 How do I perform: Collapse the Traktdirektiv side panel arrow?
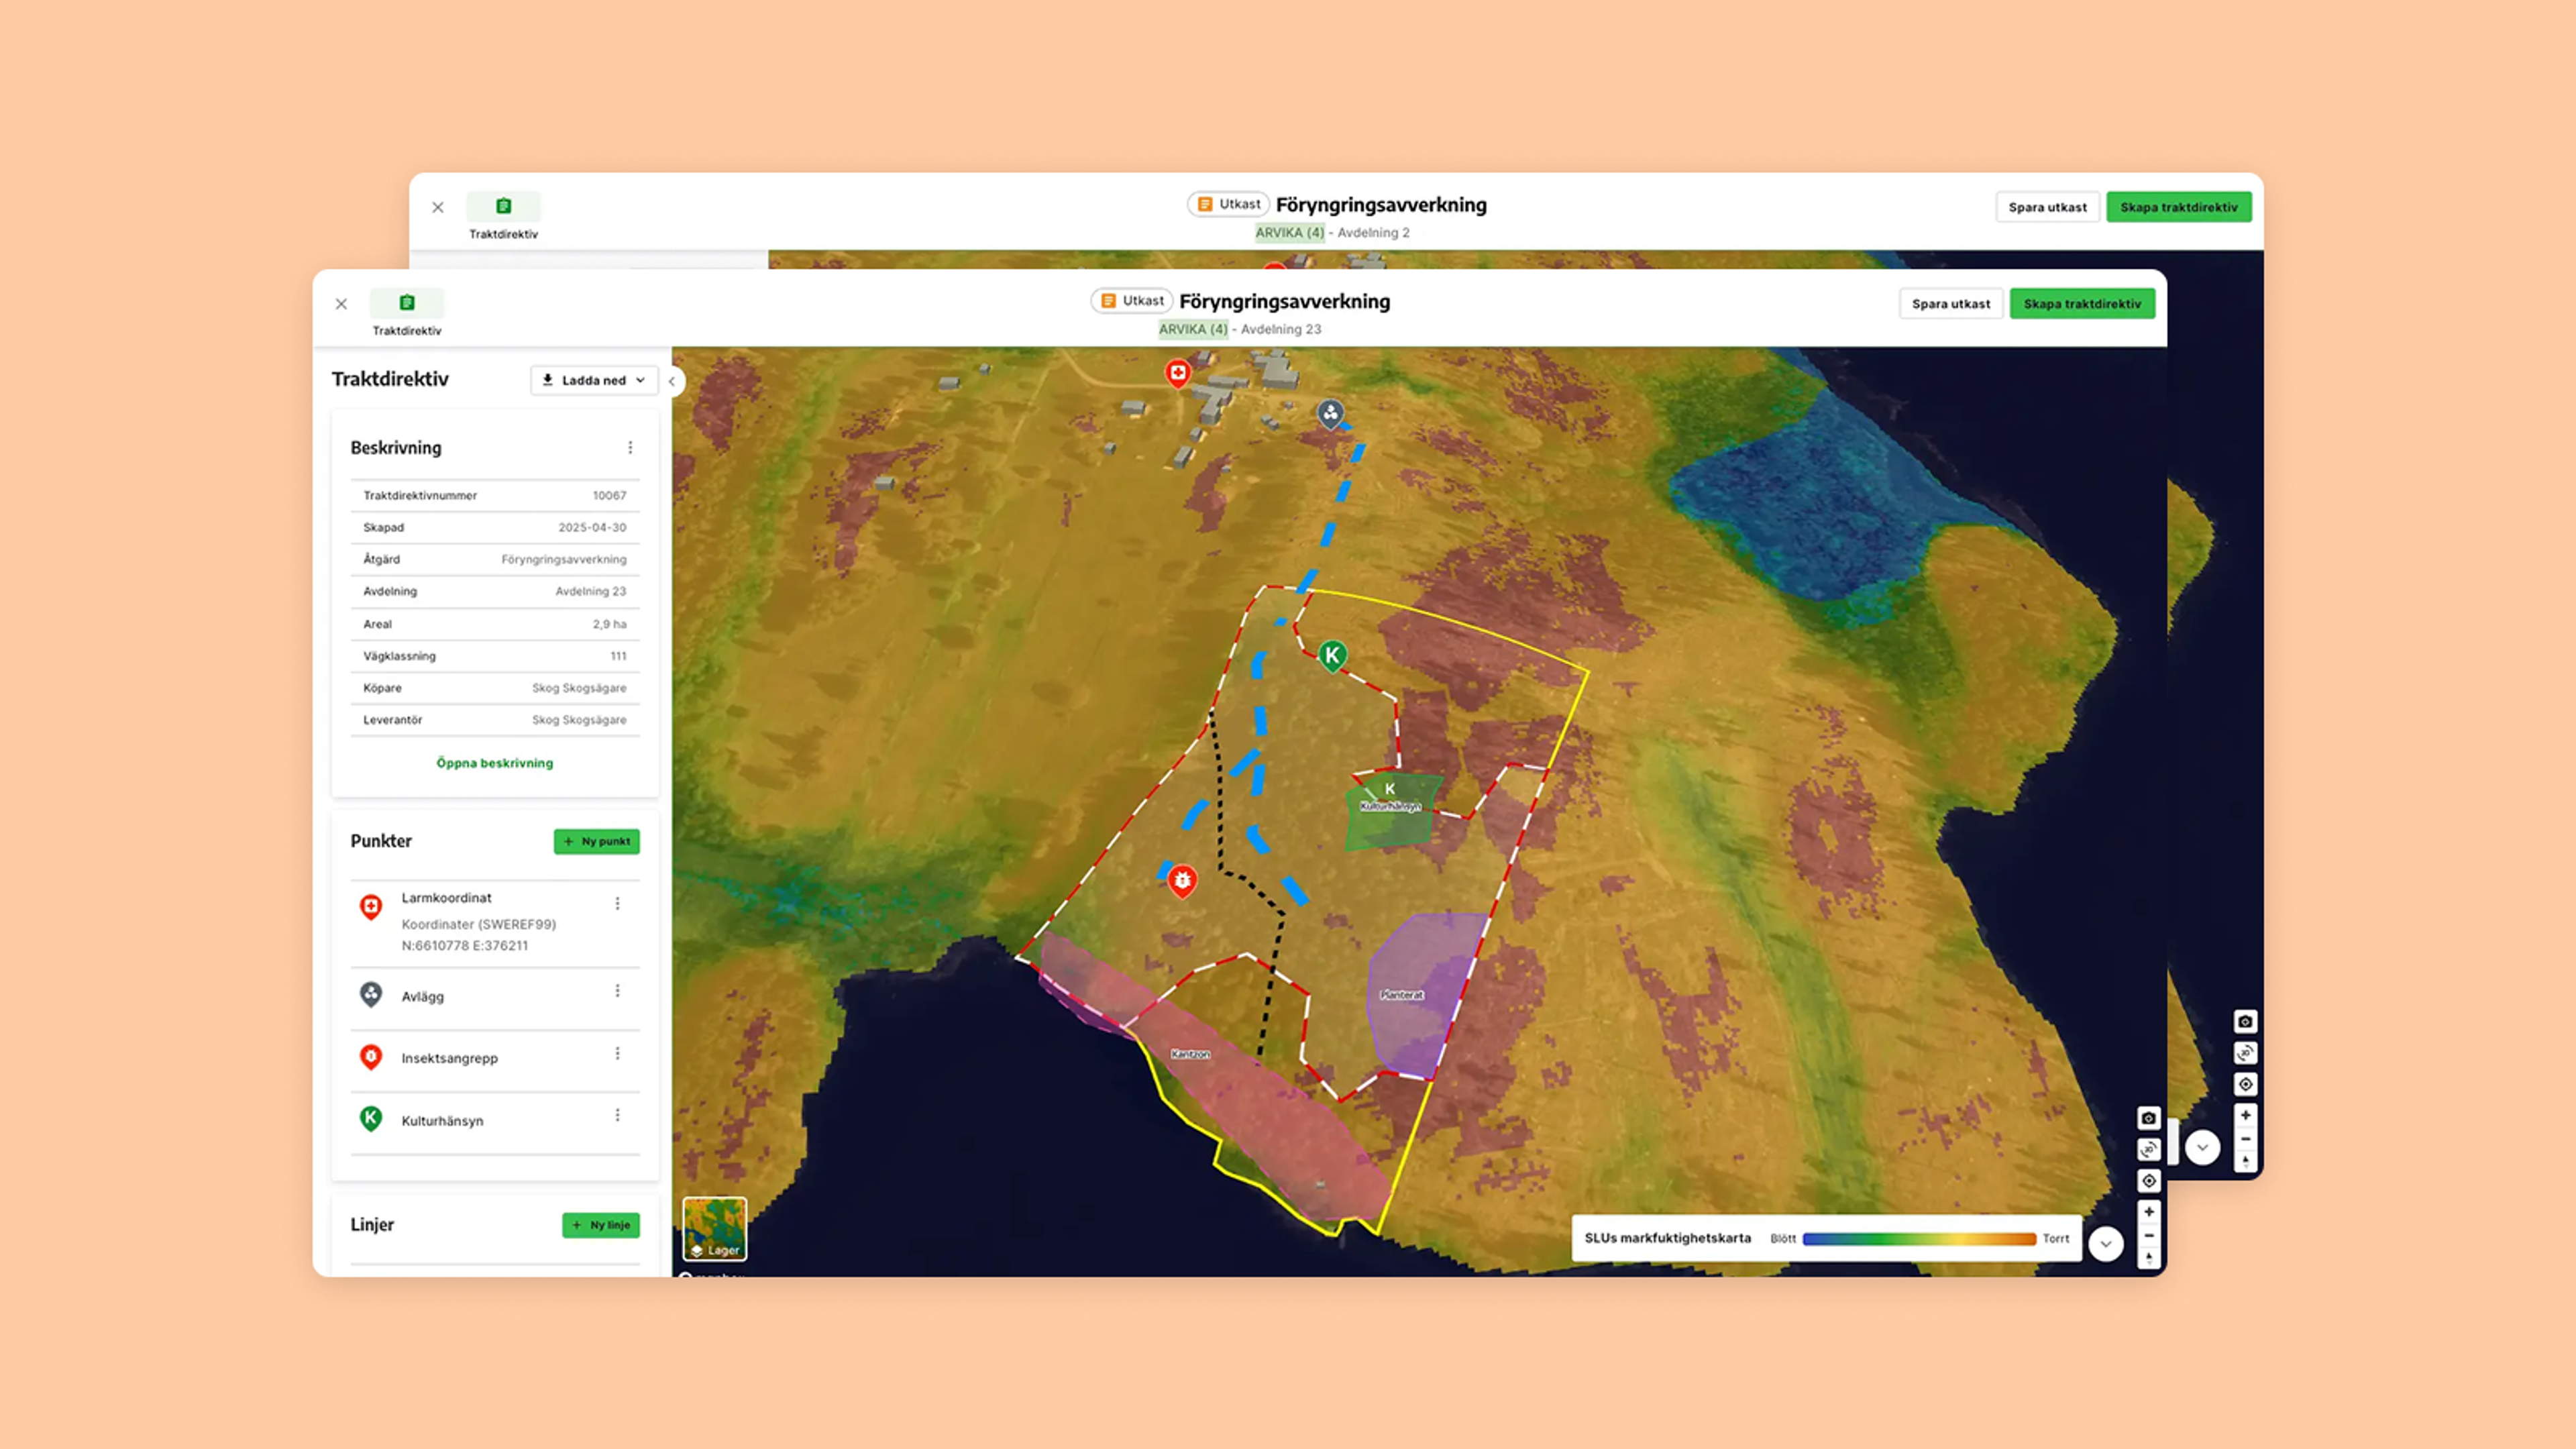point(672,381)
